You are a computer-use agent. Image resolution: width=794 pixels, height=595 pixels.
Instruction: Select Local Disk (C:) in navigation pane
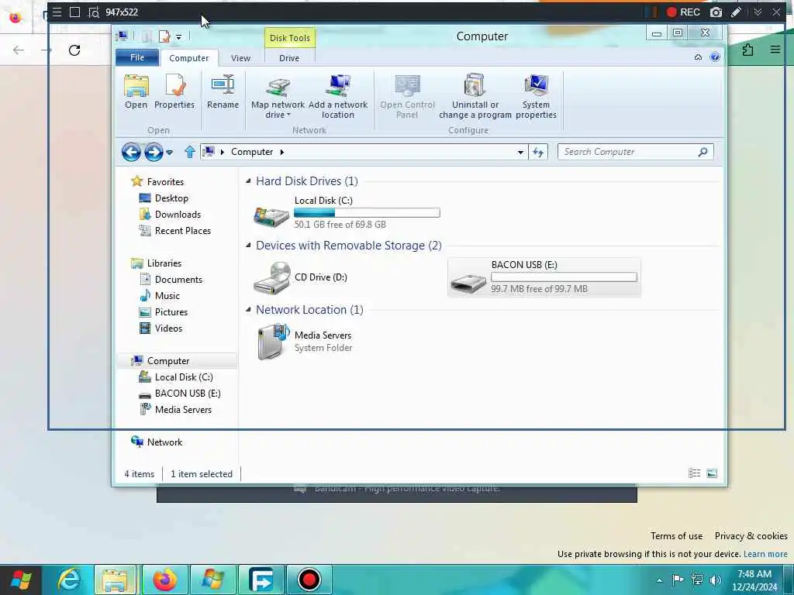tap(183, 377)
